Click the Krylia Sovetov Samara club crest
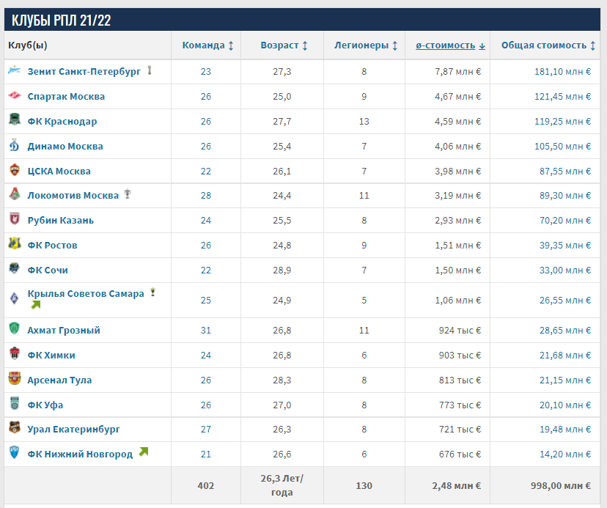Screen dimensions: 607x508 coord(15,298)
